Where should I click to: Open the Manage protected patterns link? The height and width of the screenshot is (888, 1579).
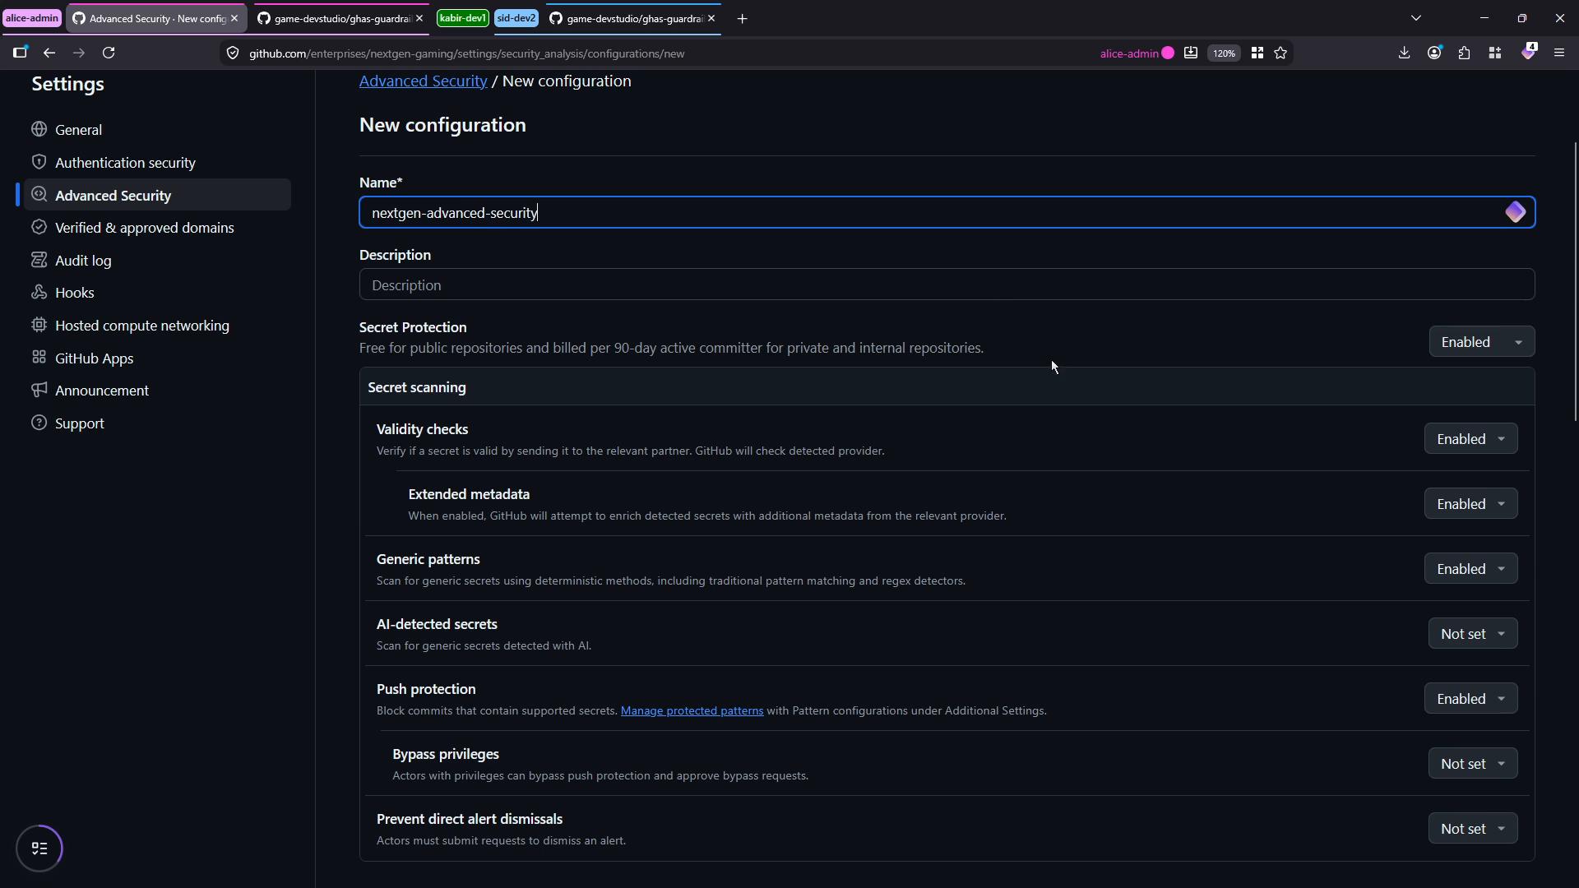692,710
